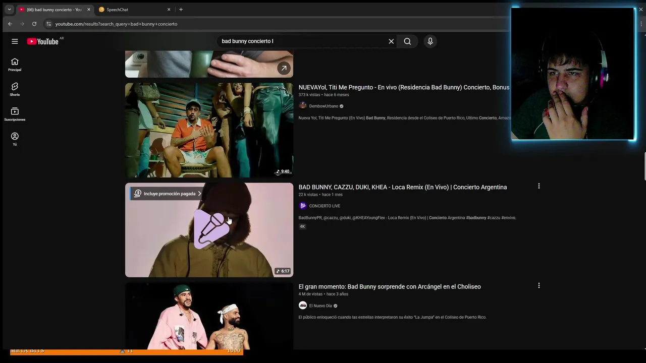Open options menu for Loca Remix video
646x363 pixels.
(539, 186)
